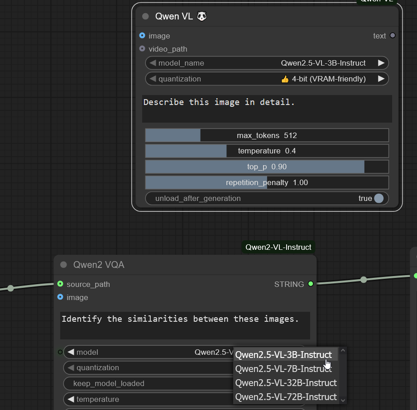Click the max_tokens slider
The height and width of the screenshot is (410, 417).
tap(267, 135)
